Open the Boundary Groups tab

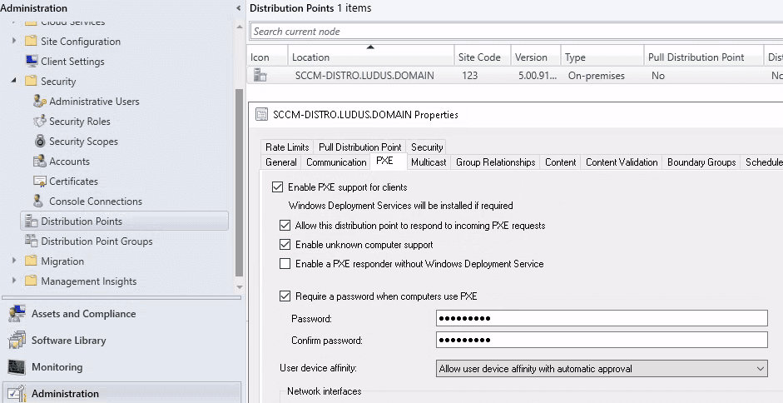pos(701,162)
